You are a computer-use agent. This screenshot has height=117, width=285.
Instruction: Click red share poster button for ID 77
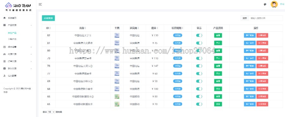coord(262,73)
